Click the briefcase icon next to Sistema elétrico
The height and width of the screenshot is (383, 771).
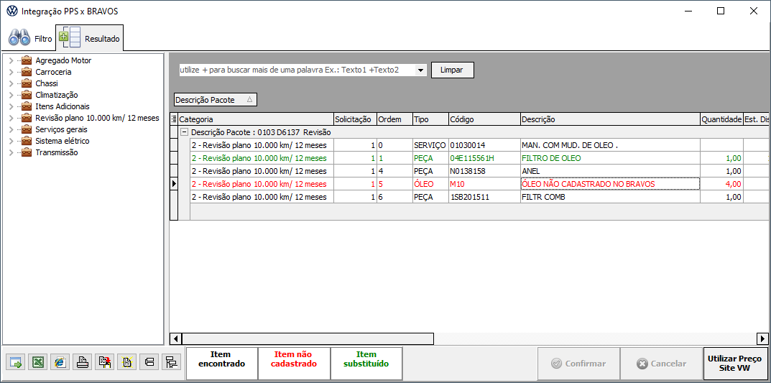(x=27, y=141)
